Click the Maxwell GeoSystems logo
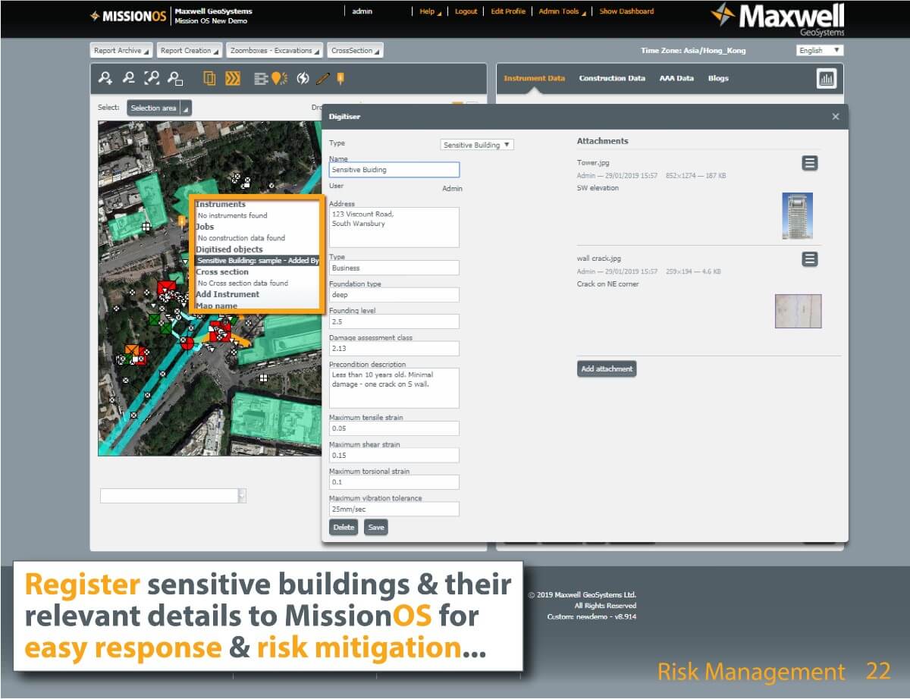Screen dimensions: 910x699 coord(777,18)
